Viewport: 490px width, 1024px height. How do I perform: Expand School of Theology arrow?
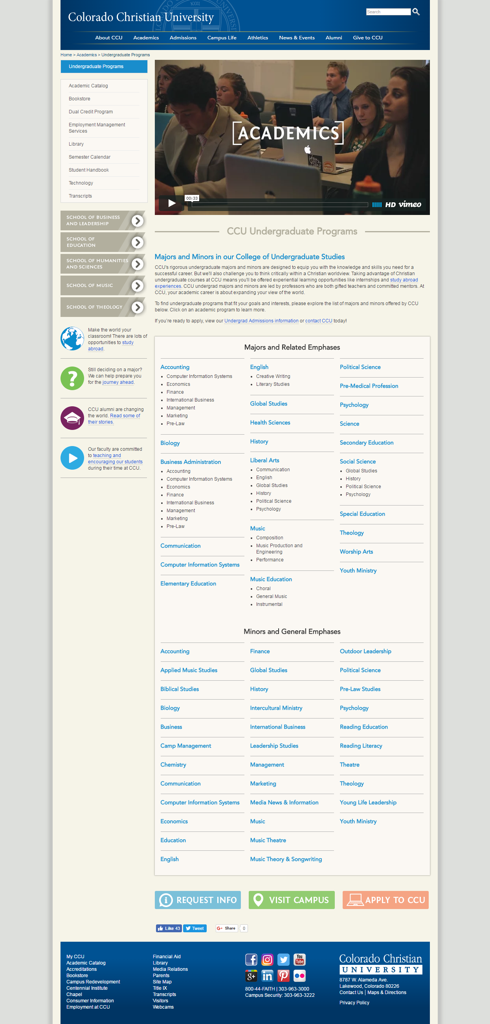click(137, 307)
